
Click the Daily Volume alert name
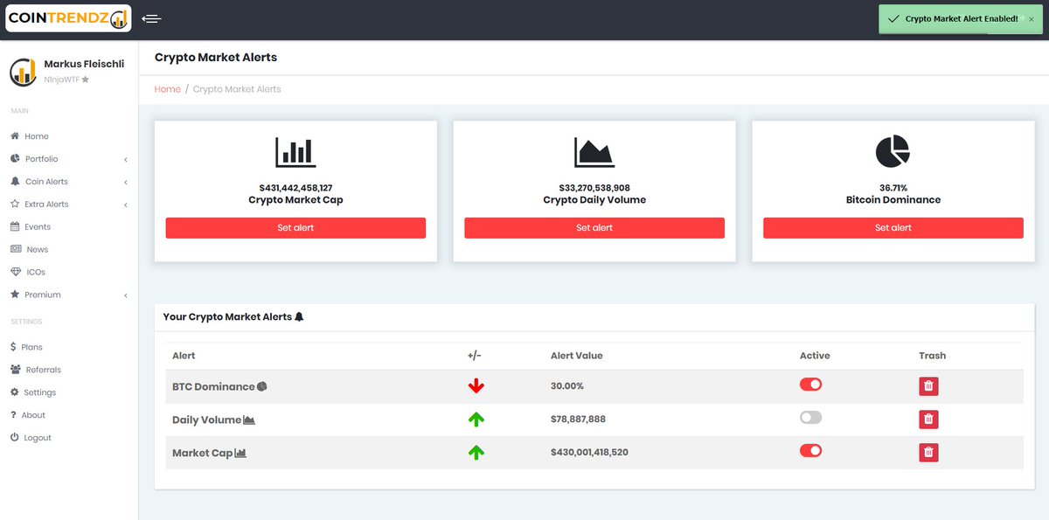(206, 419)
